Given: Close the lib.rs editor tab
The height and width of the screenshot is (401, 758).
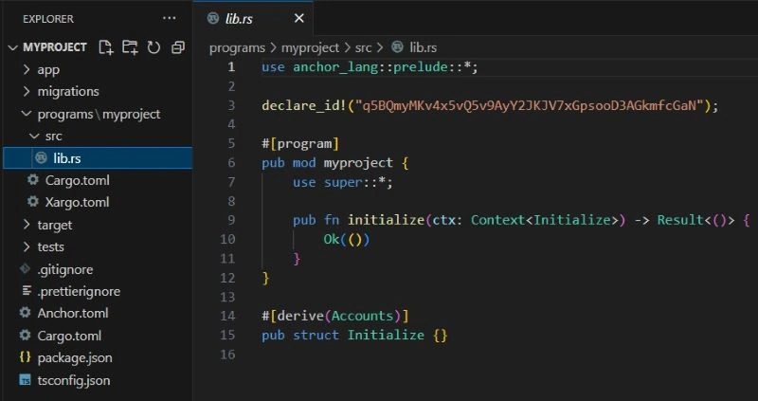Looking at the screenshot, I should click(x=299, y=18).
